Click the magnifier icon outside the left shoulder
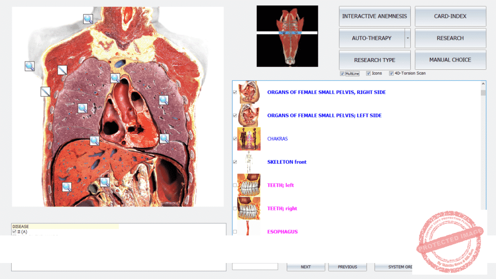 click(x=30, y=66)
